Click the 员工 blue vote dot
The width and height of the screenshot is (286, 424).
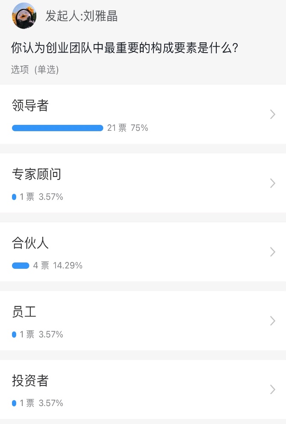pyautogui.click(x=14, y=334)
